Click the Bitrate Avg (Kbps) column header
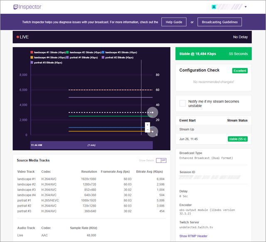The height and width of the screenshot is (242, 266). 150,172
